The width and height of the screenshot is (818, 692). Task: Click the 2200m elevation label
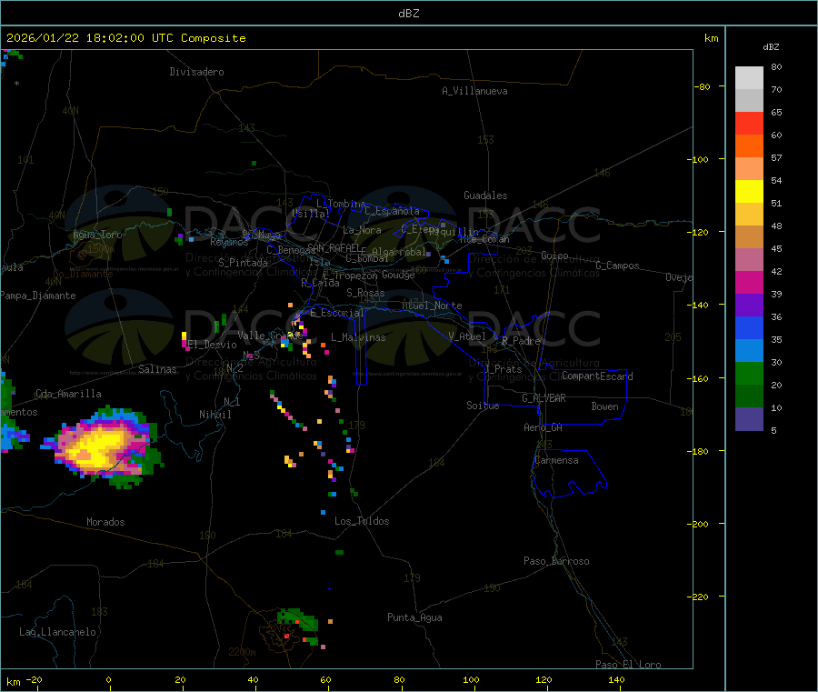242,652
